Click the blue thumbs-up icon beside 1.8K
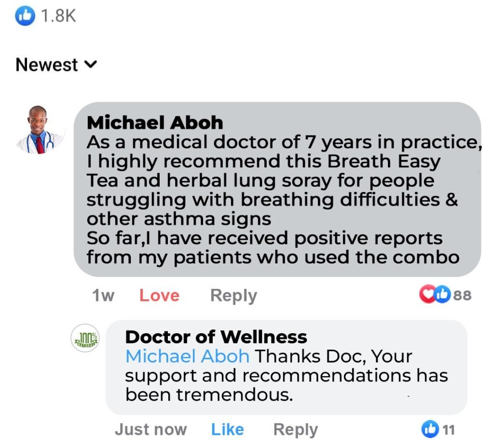 tap(25, 16)
